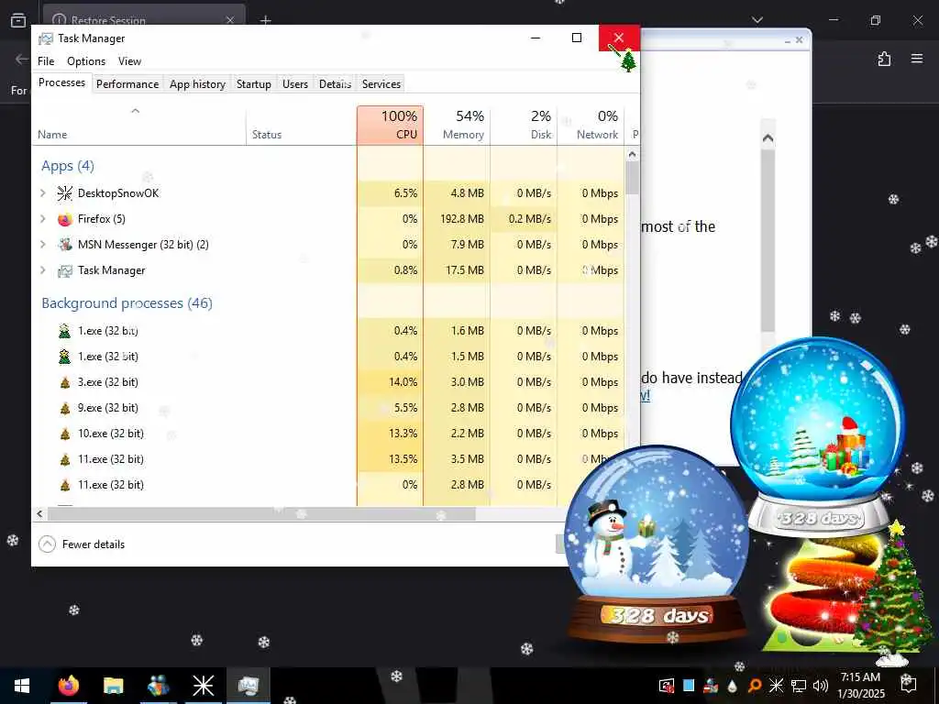939x704 pixels.
Task: Click the first 1.exe process icon
Action: (x=65, y=331)
